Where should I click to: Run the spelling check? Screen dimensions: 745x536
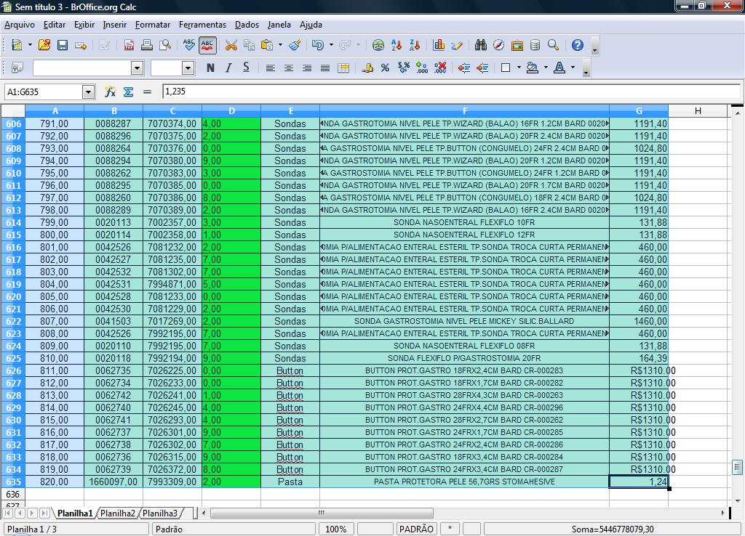(188, 45)
